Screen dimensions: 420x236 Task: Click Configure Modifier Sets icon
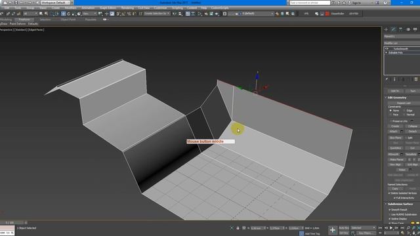416,79
